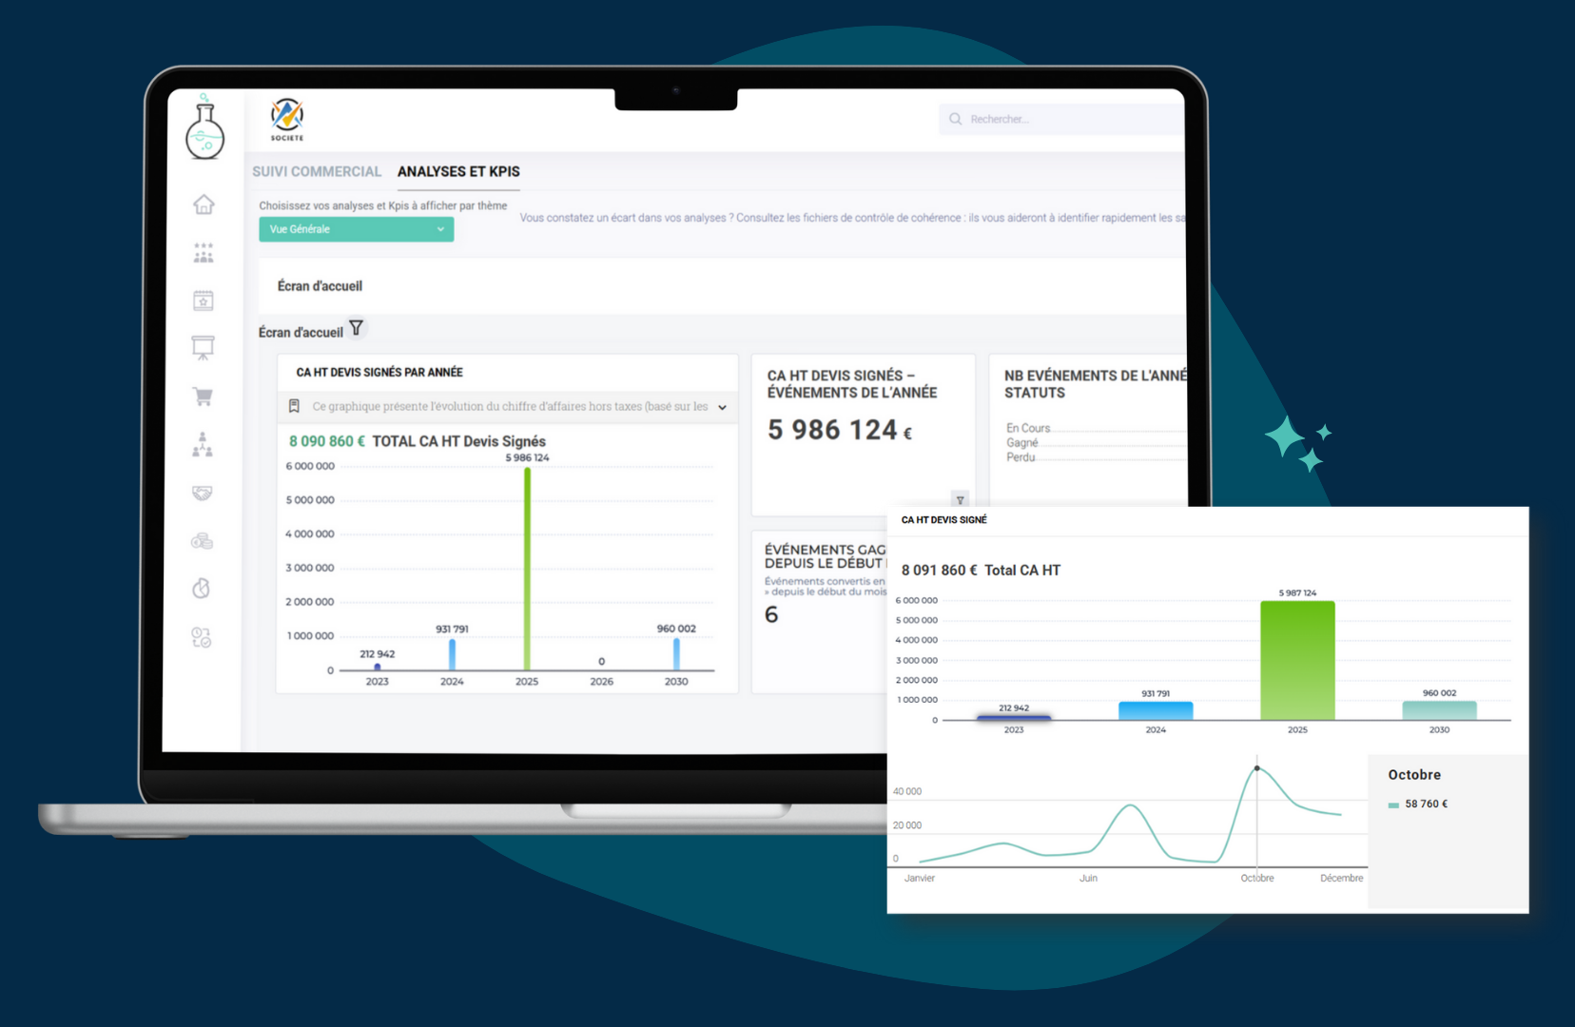
Task: Click the filter funnel next to Écran d'accueil
Action: point(356,328)
